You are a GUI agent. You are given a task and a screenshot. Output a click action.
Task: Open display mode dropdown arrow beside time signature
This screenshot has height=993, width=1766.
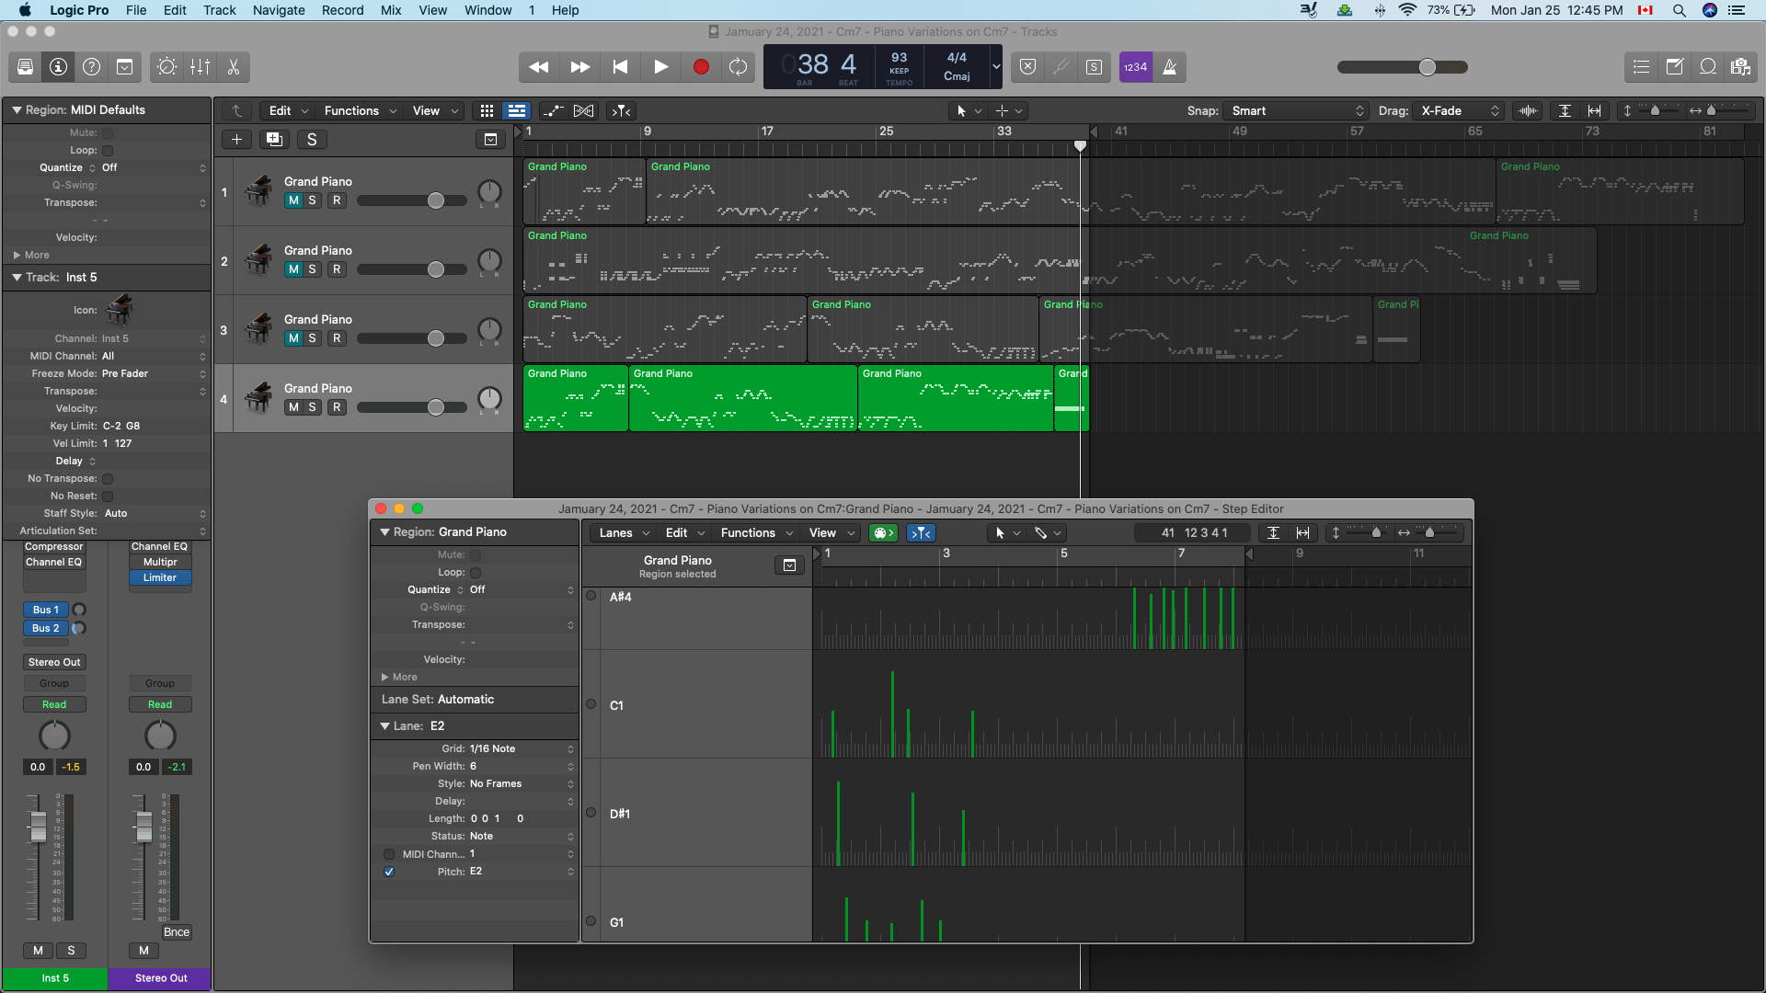click(996, 67)
